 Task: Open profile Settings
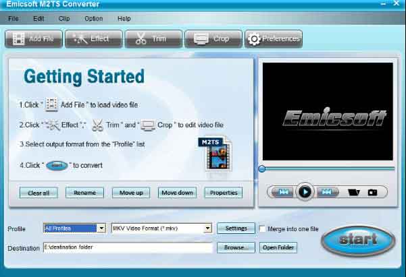(236, 228)
